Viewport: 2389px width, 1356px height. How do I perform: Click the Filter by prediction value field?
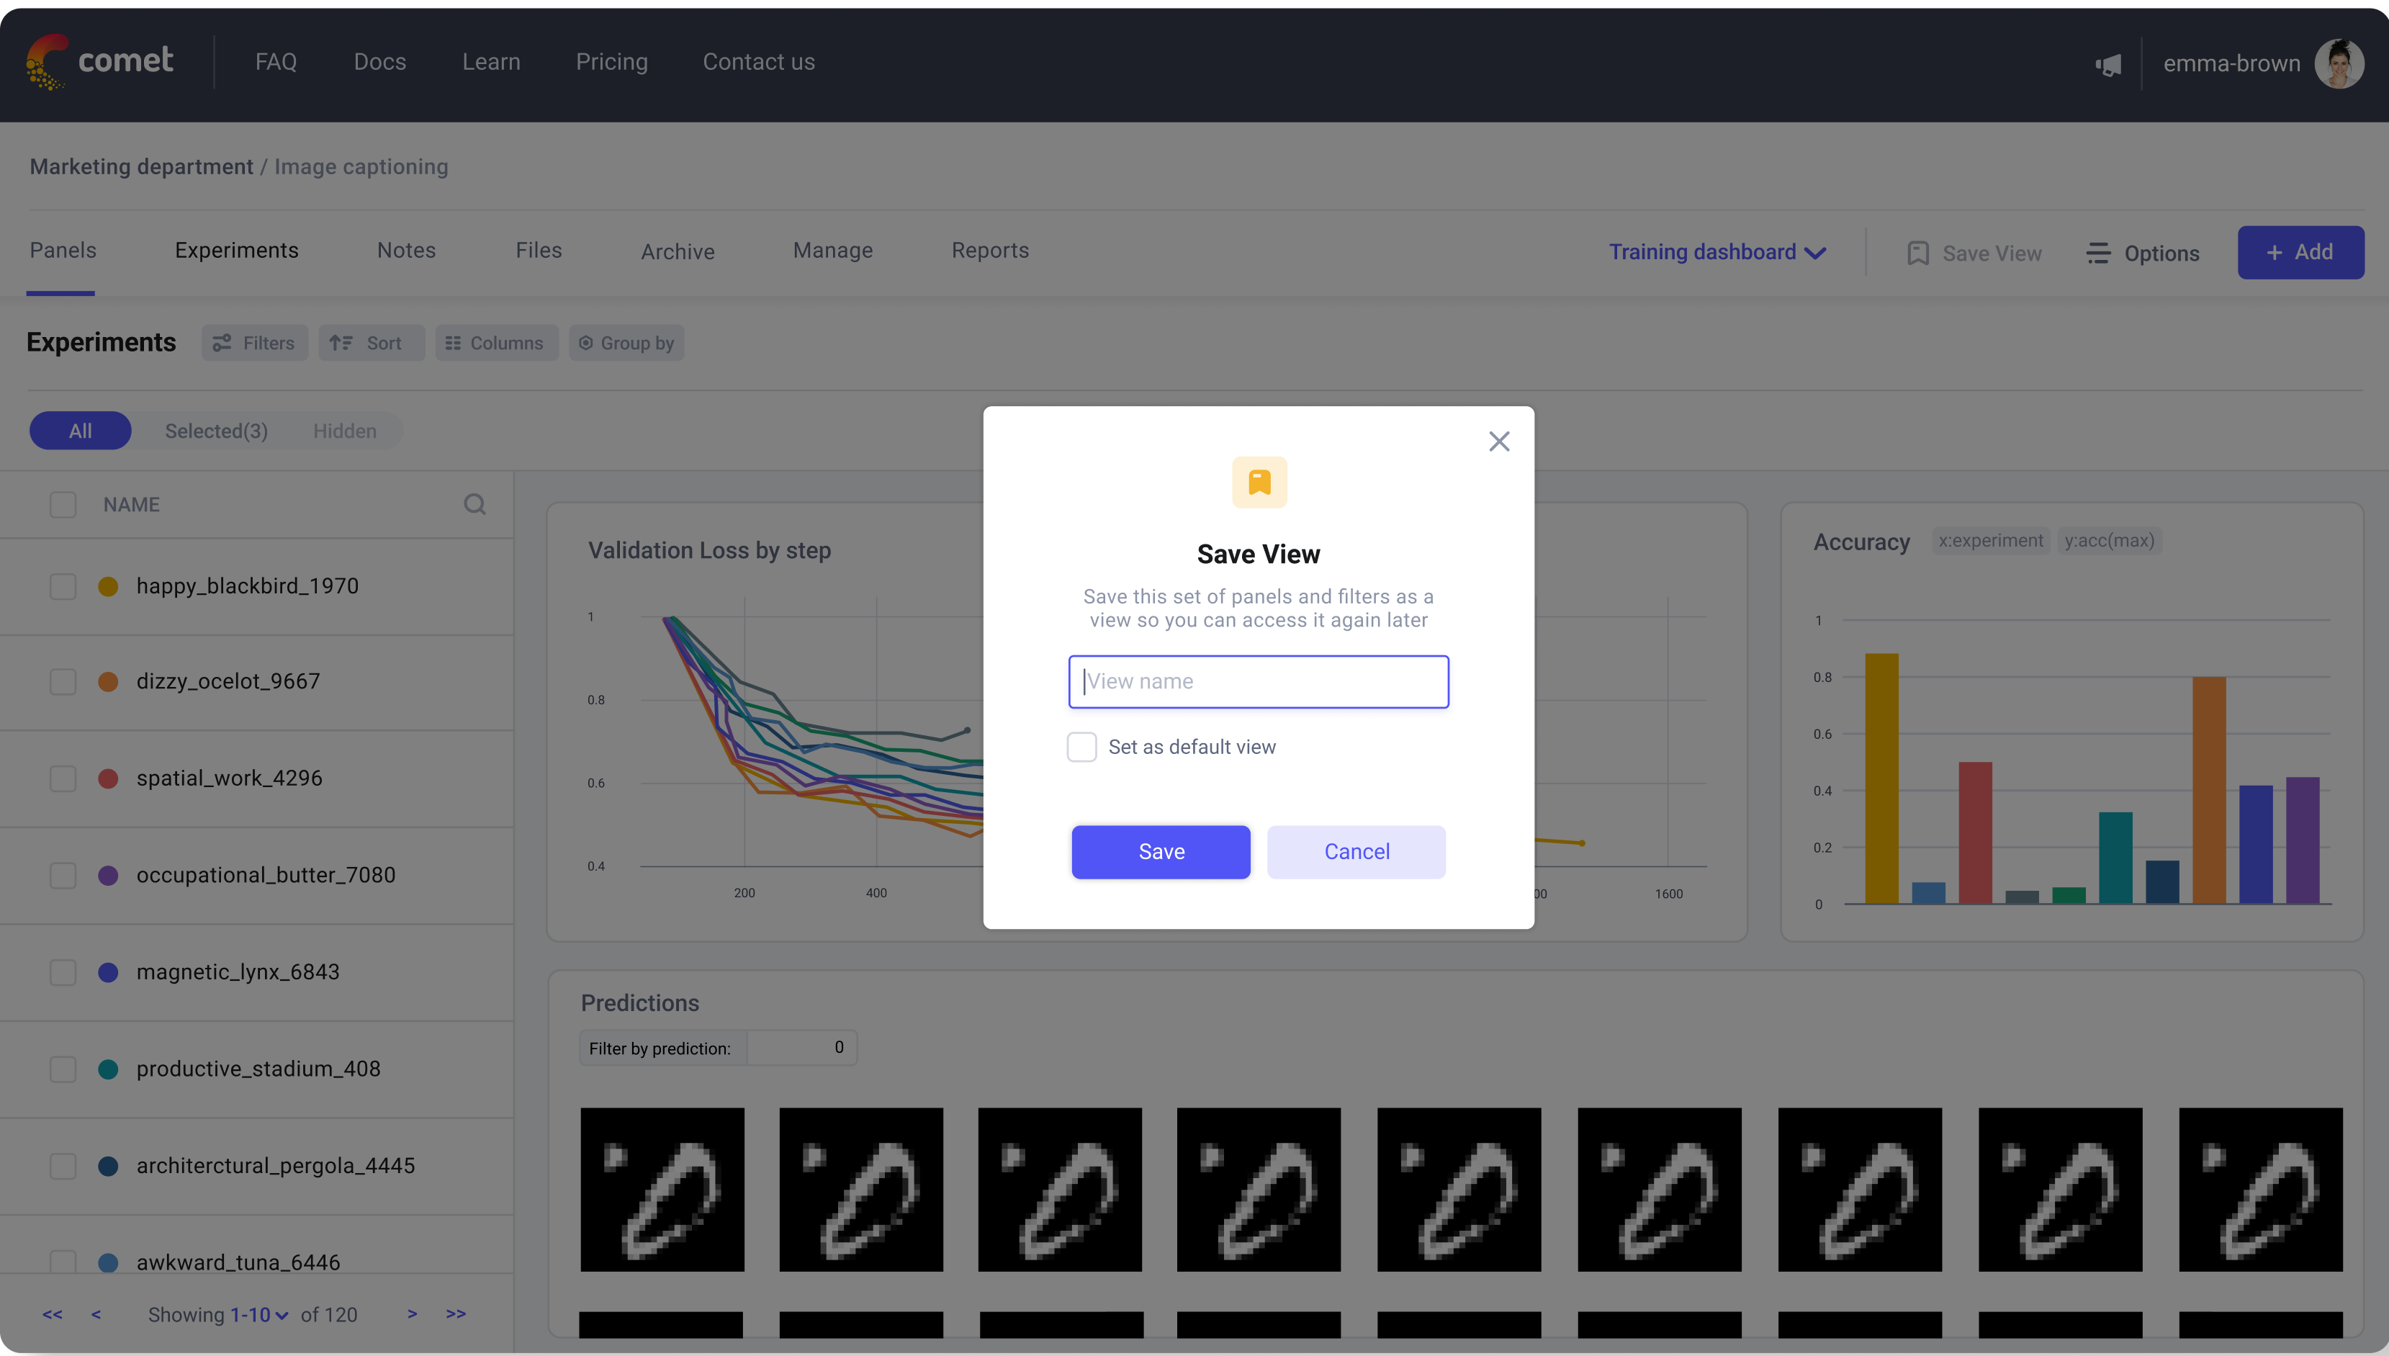point(801,1048)
